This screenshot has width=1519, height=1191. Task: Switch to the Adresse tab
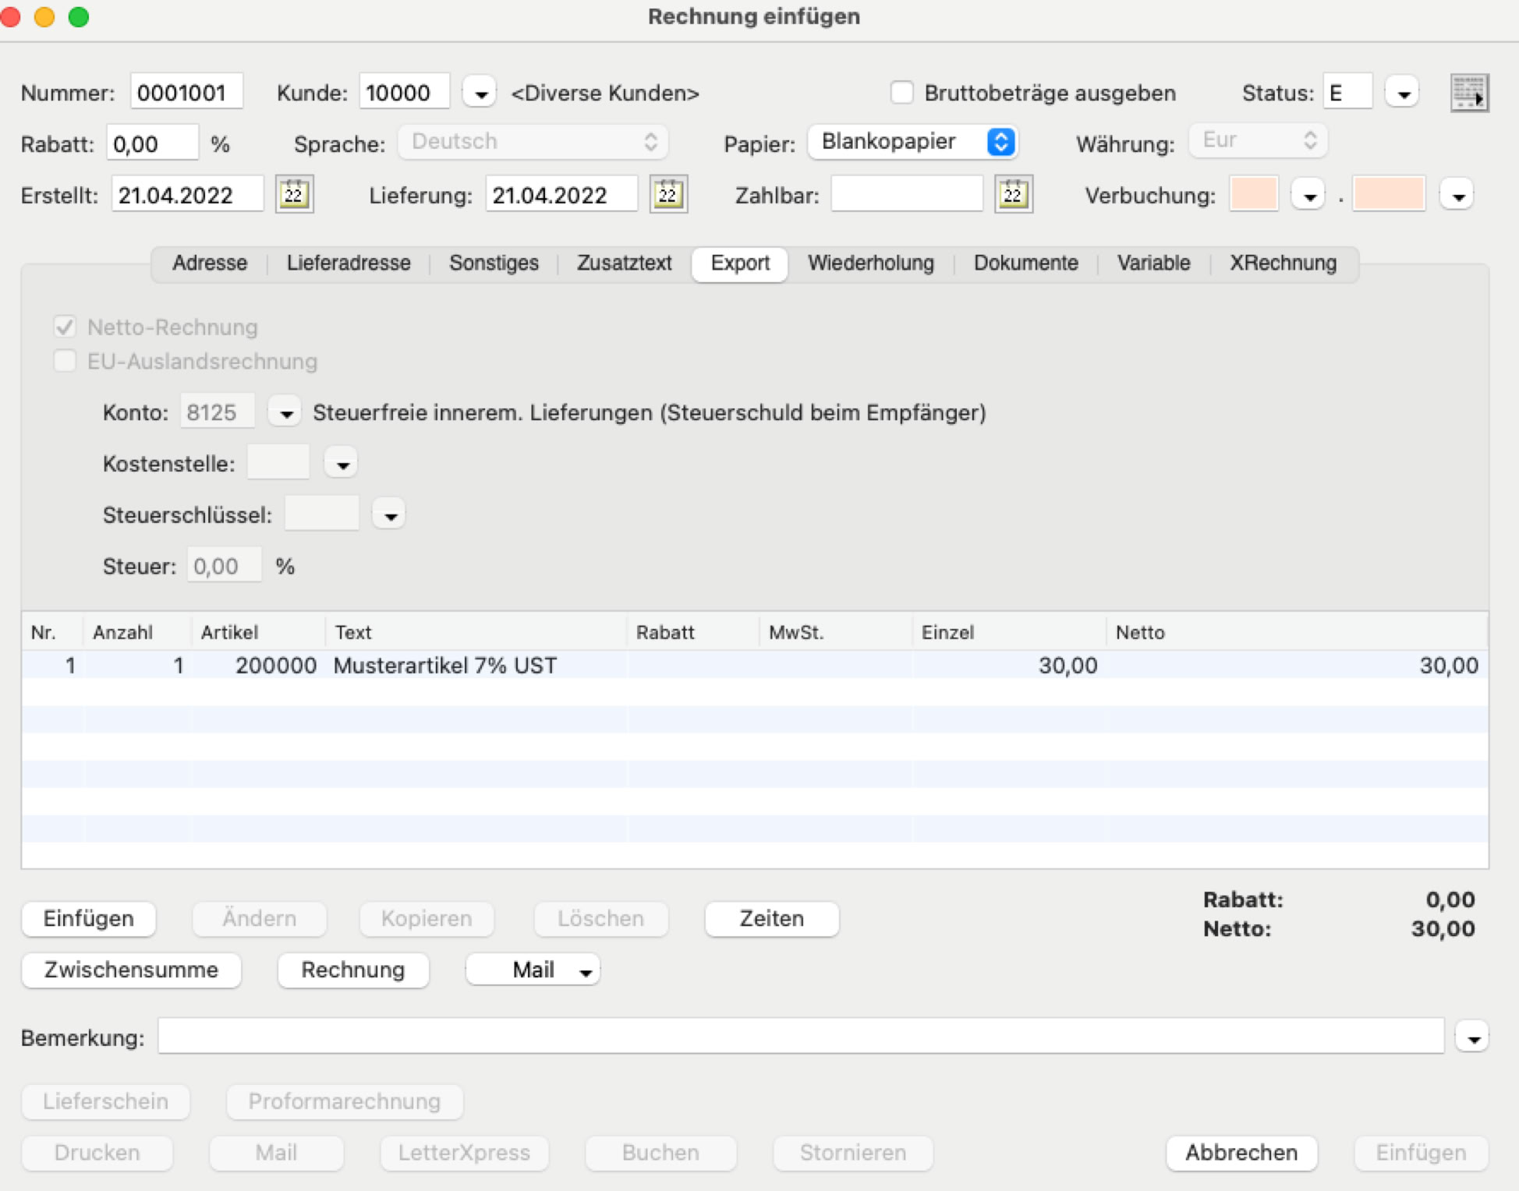pyautogui.click(x=210, y=263)
